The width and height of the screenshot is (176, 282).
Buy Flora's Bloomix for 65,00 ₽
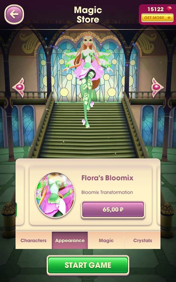point(113,210)
